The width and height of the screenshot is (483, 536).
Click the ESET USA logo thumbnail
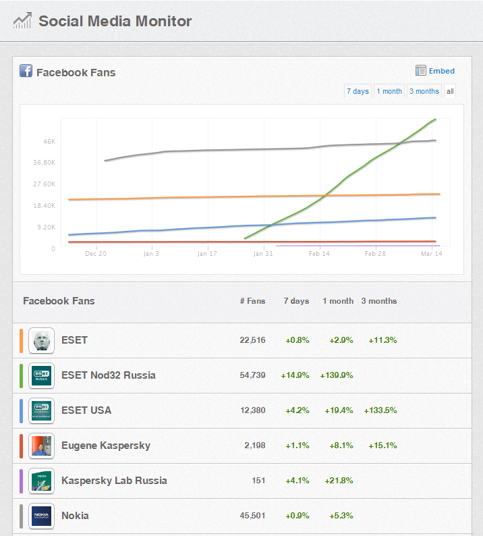(x=41, y=410)
